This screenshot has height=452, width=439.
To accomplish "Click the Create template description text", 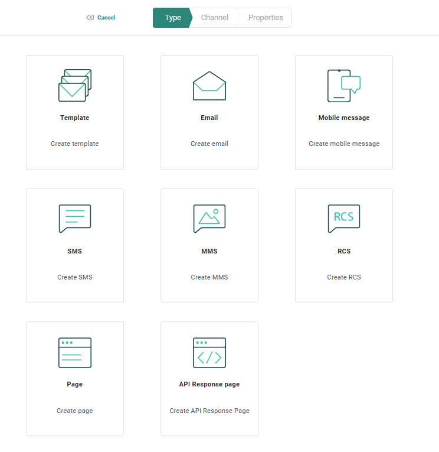I will coord(75,144).
